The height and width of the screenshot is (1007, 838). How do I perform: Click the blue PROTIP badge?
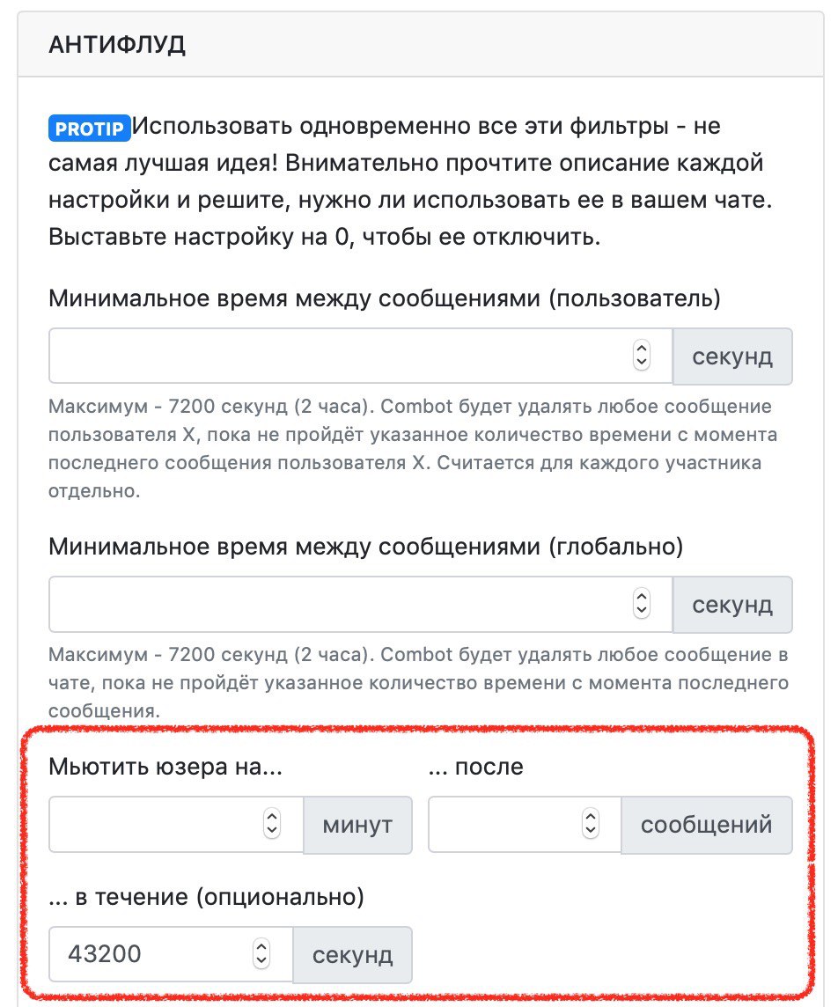point(89,128)
